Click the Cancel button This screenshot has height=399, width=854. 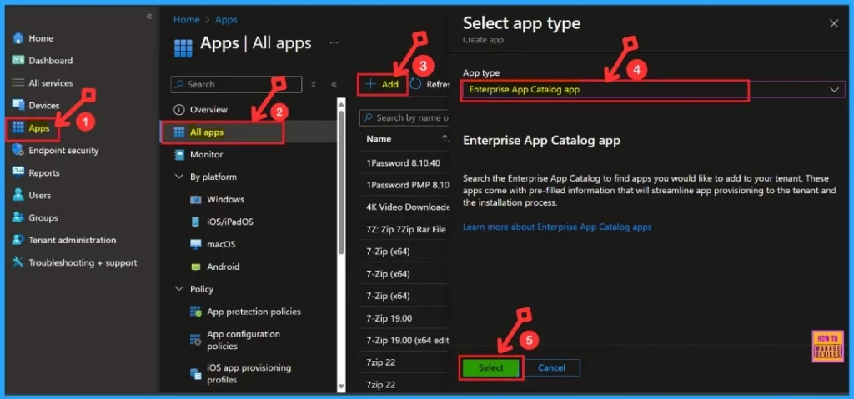tap(552, 367)
